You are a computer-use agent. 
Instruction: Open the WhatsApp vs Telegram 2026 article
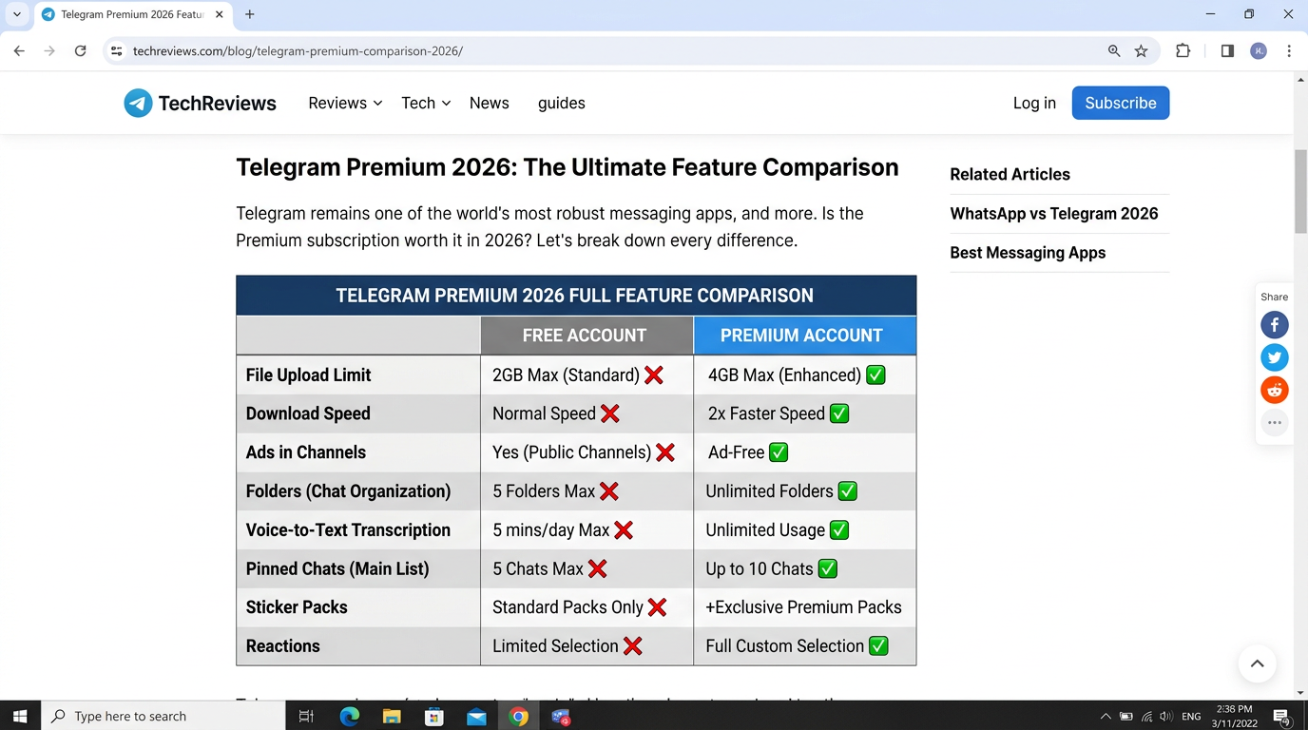[1054, 213]
